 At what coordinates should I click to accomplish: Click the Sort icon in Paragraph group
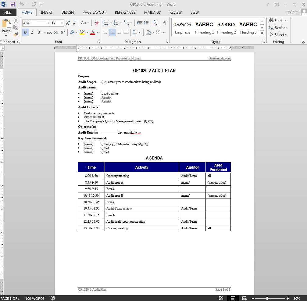click(x=155, y=23)
